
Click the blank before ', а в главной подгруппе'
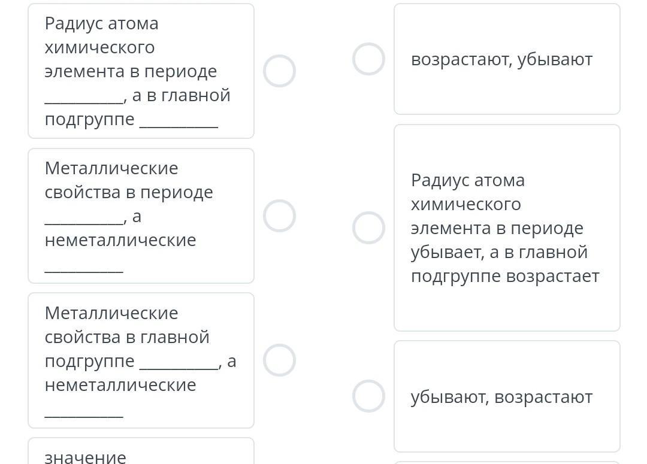(84, 98)
